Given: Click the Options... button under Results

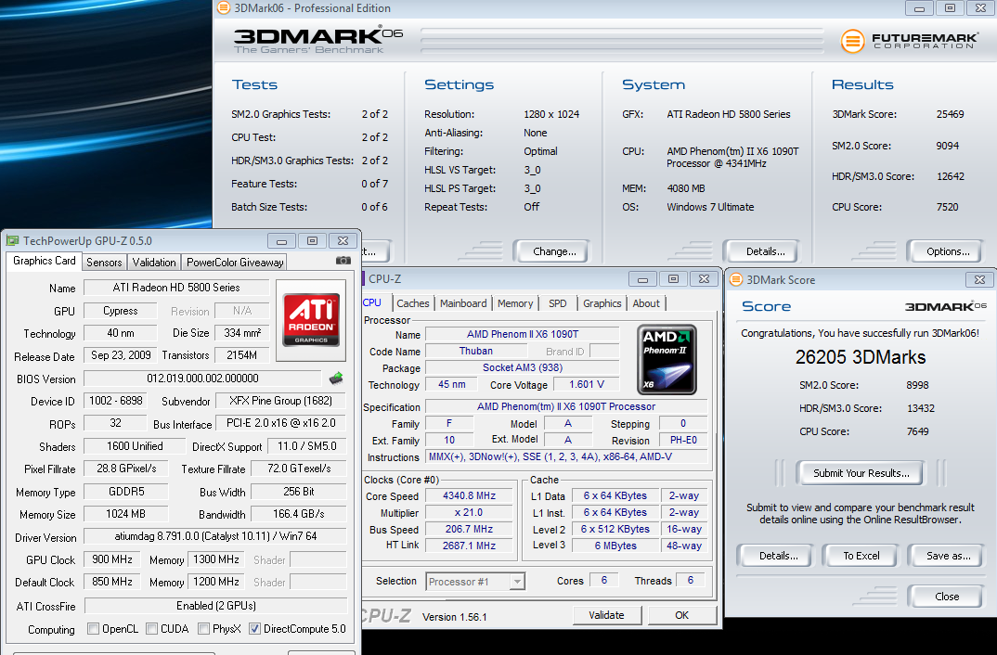Looking at the screenshot, I should 948,251.
